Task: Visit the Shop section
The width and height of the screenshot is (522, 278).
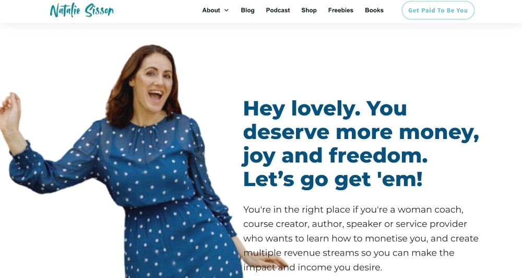Action: [309, 10]
